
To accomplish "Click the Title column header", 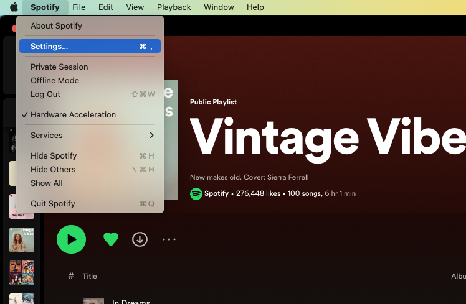I will pyautogui.click(x=90, y=276).
